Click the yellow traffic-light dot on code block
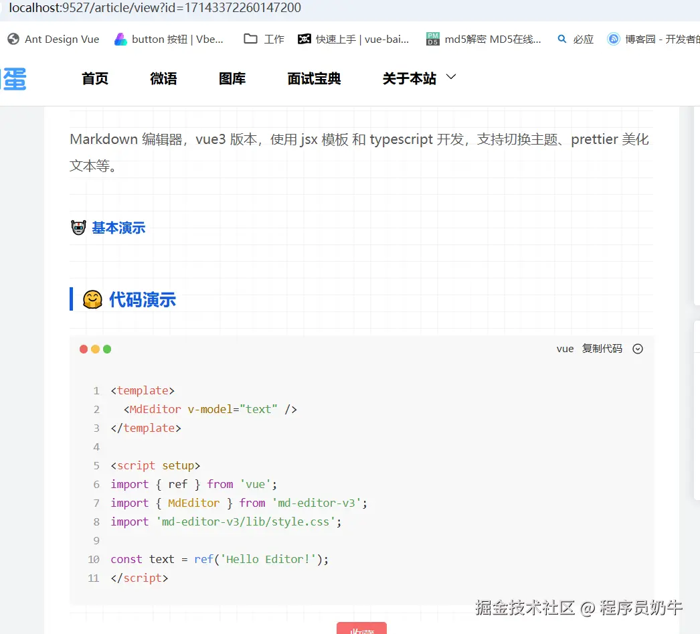 (x=95, y=349)
